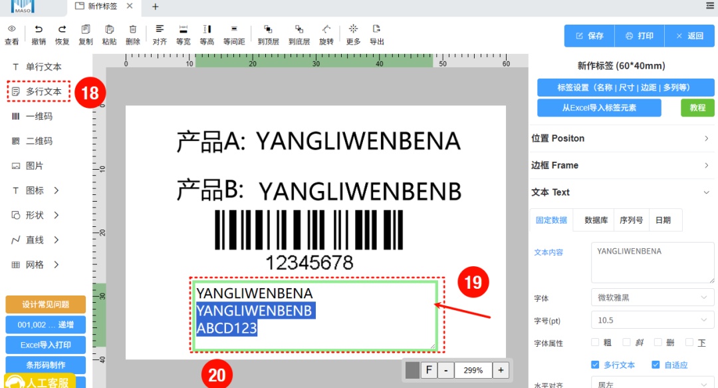This screenshot has width=718, height=388.
Task: Expand the 位置 Positon section
Action: coord(622,138)
